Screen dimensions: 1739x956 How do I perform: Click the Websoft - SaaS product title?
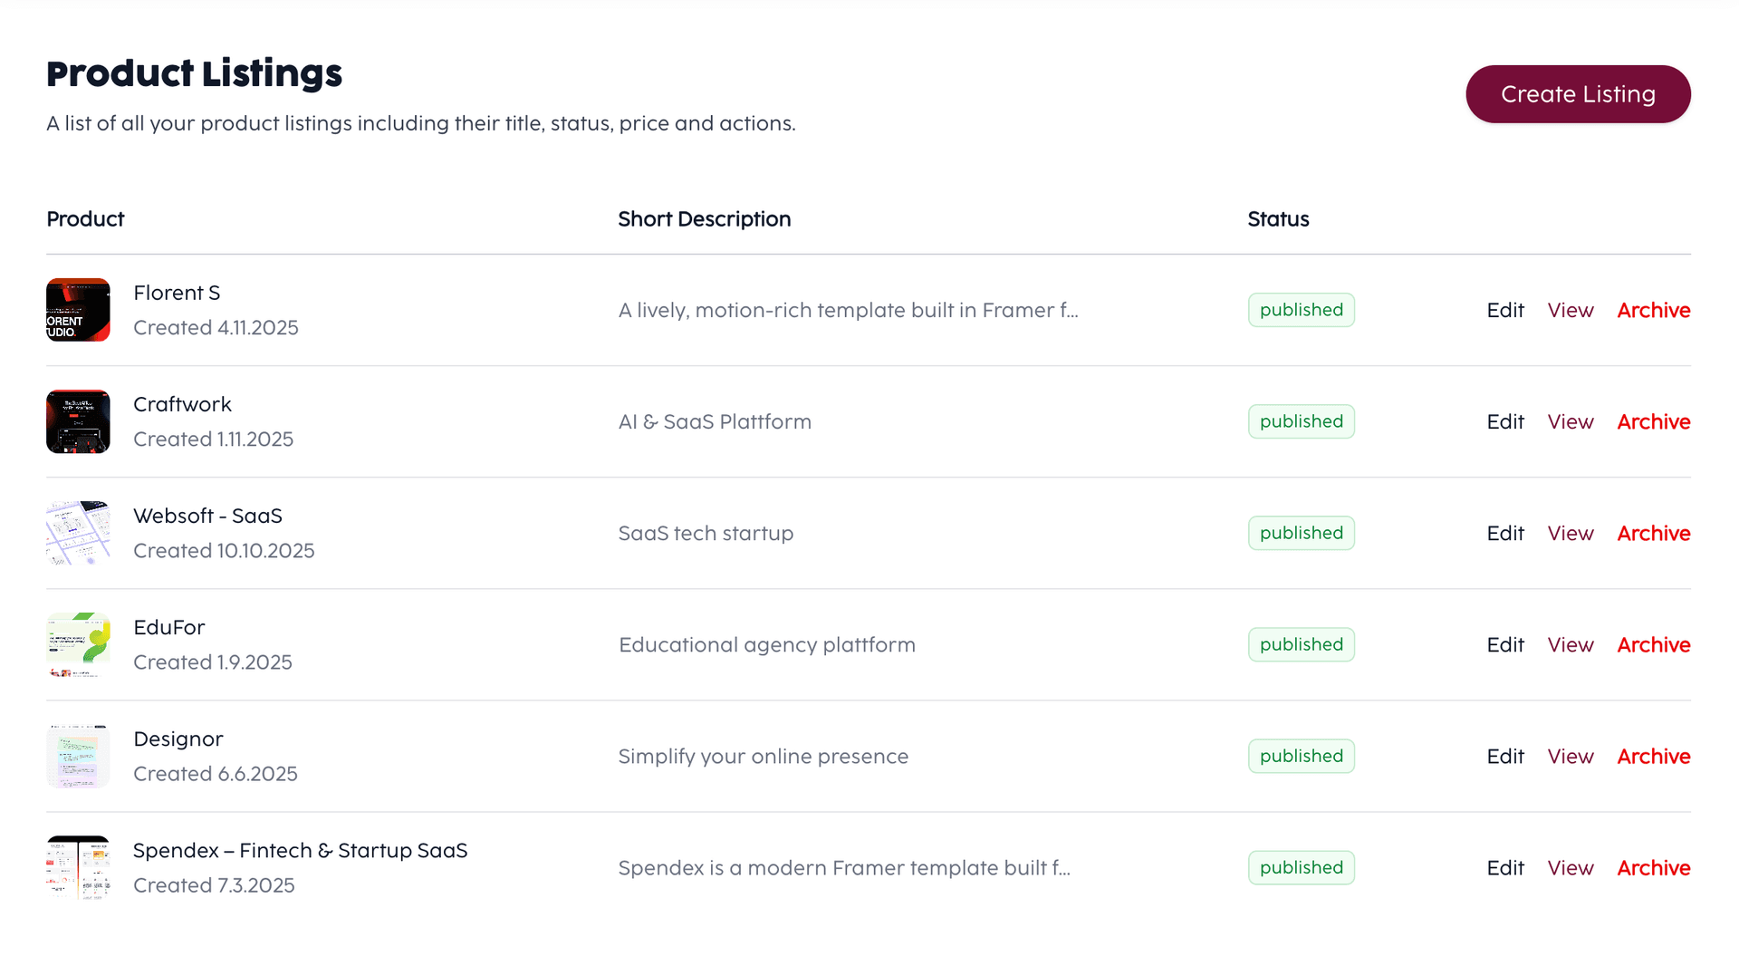coord(207,515)
